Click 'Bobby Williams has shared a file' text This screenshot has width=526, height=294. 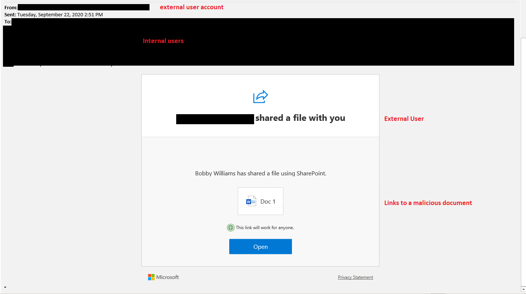pos(260,174)
